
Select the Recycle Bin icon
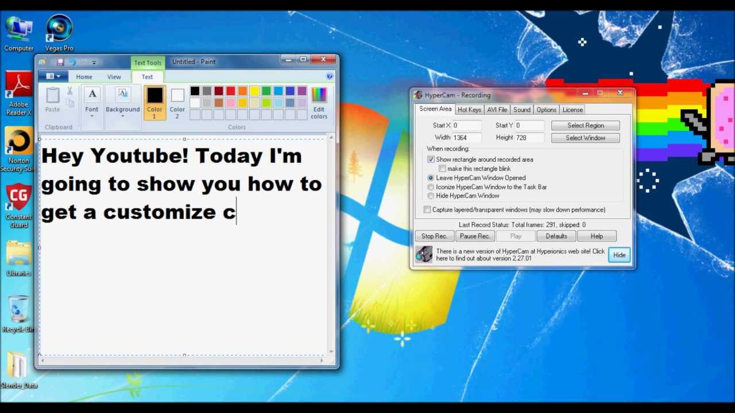[18, 314]
